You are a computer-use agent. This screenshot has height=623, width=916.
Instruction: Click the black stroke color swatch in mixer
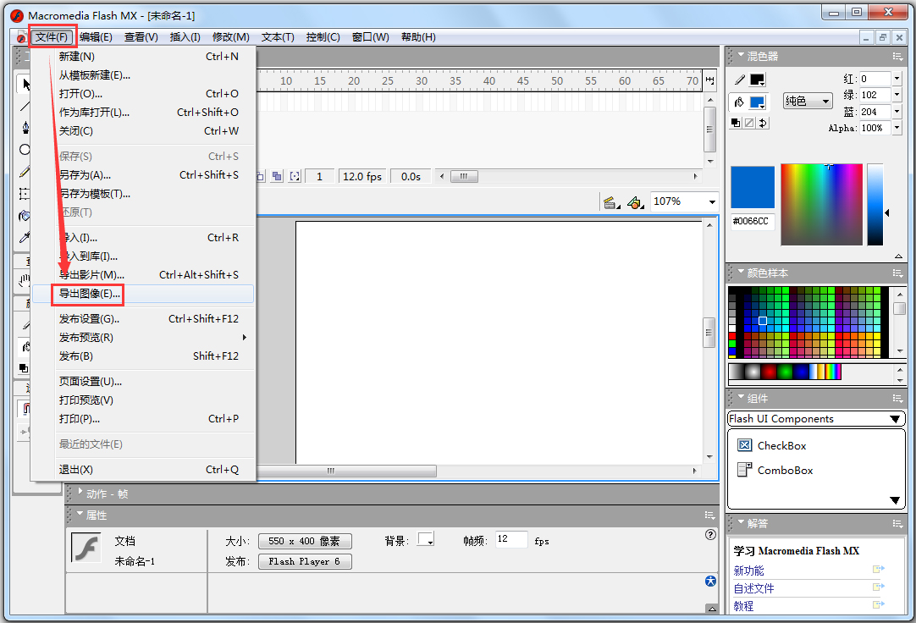pyautogui.click(x=757, y=80)
